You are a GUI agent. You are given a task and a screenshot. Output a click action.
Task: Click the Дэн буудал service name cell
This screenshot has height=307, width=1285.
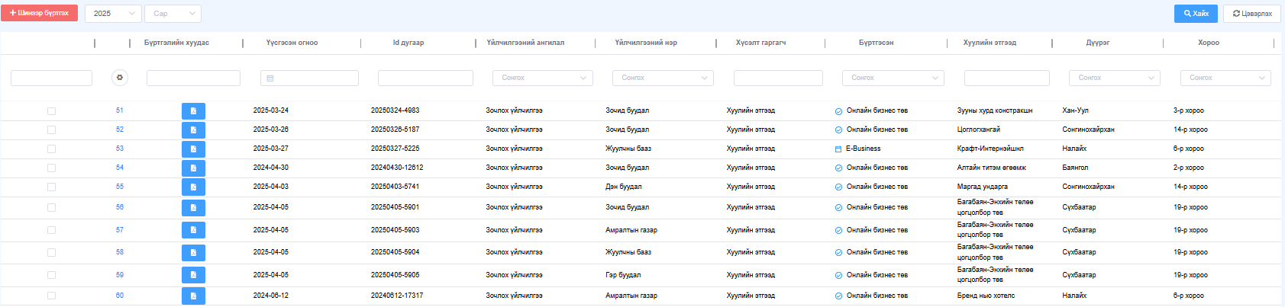623,187
